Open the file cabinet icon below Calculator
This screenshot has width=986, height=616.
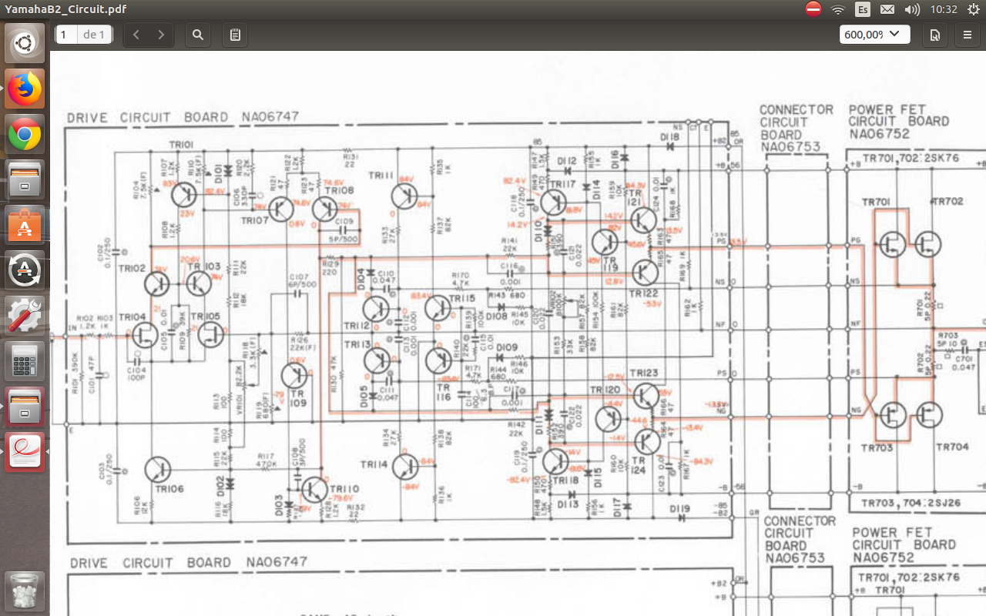(x=25, y=407)
